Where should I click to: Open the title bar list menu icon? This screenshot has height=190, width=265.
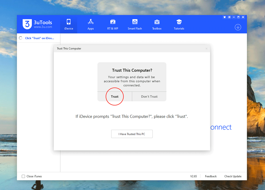click(x=229, y=17)
